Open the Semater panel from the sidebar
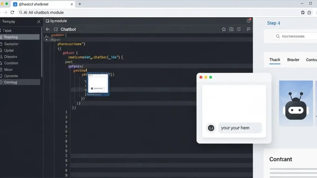The image size is (317, 178). [x=11, y=44]
